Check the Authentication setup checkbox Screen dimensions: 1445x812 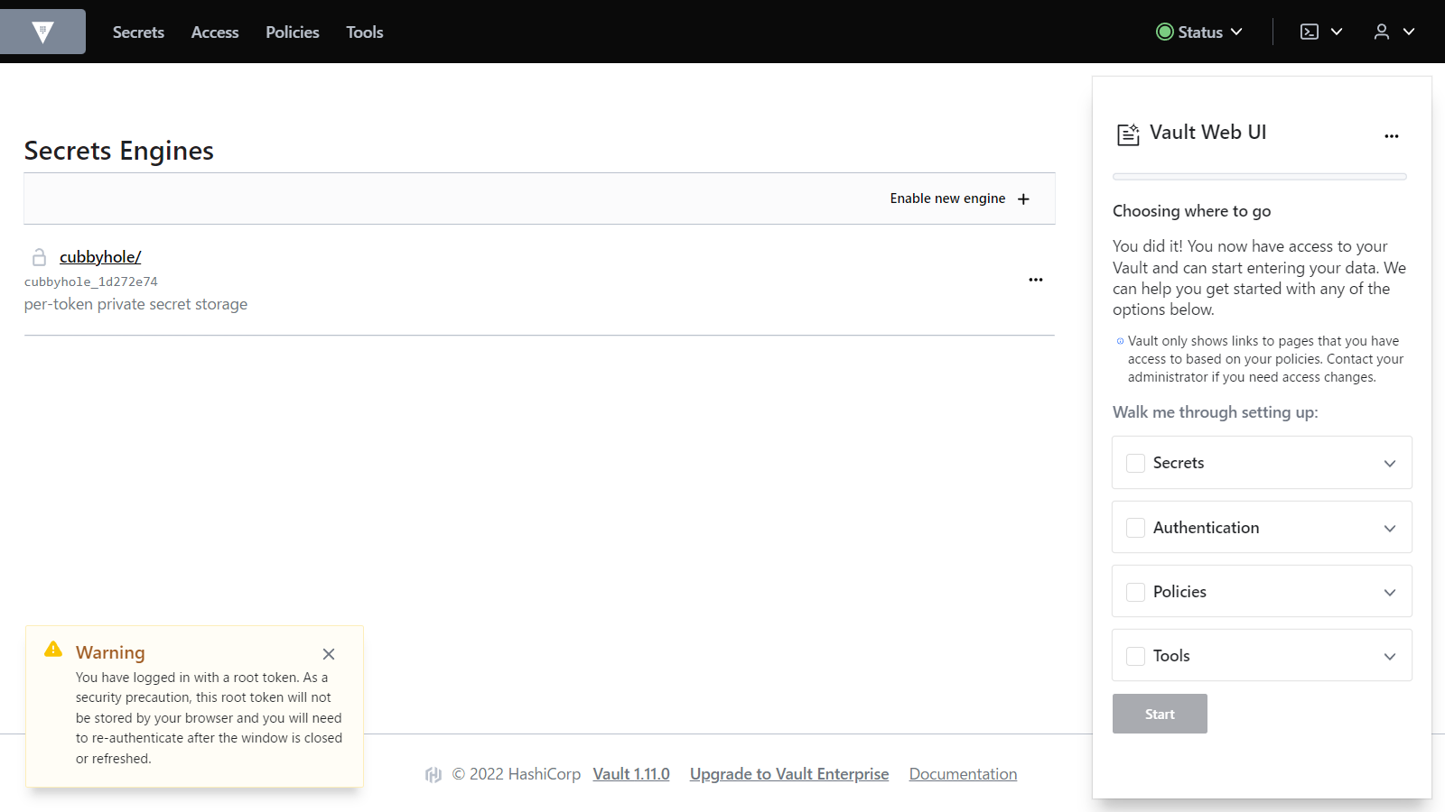click(1135, 528)
